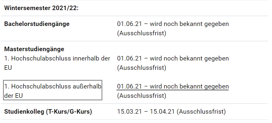Image resolution: width=272 pixels, height=123 pixels.
Task: Click Ausschlussfrist note under Bachelorstudiengänge
Action: 142,33
